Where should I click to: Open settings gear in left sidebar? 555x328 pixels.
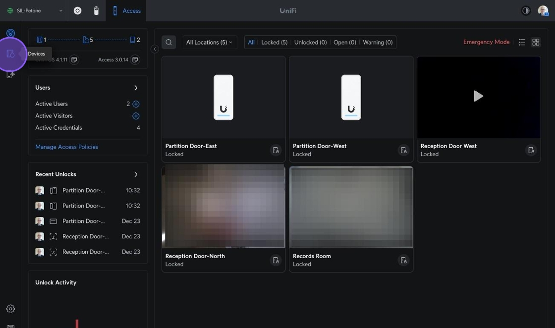(x=10, y=309)
